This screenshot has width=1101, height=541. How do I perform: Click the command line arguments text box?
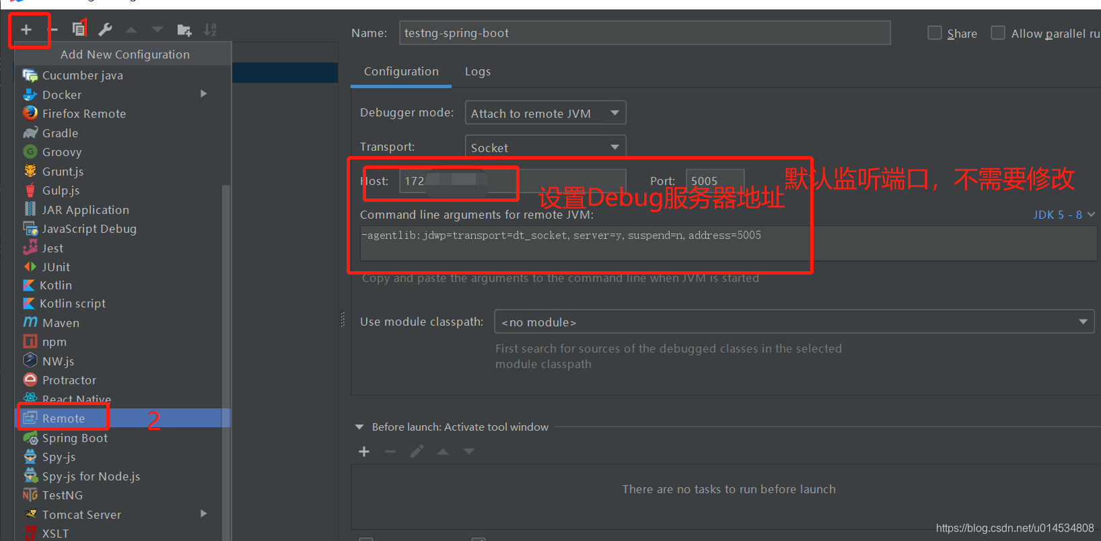728,244
